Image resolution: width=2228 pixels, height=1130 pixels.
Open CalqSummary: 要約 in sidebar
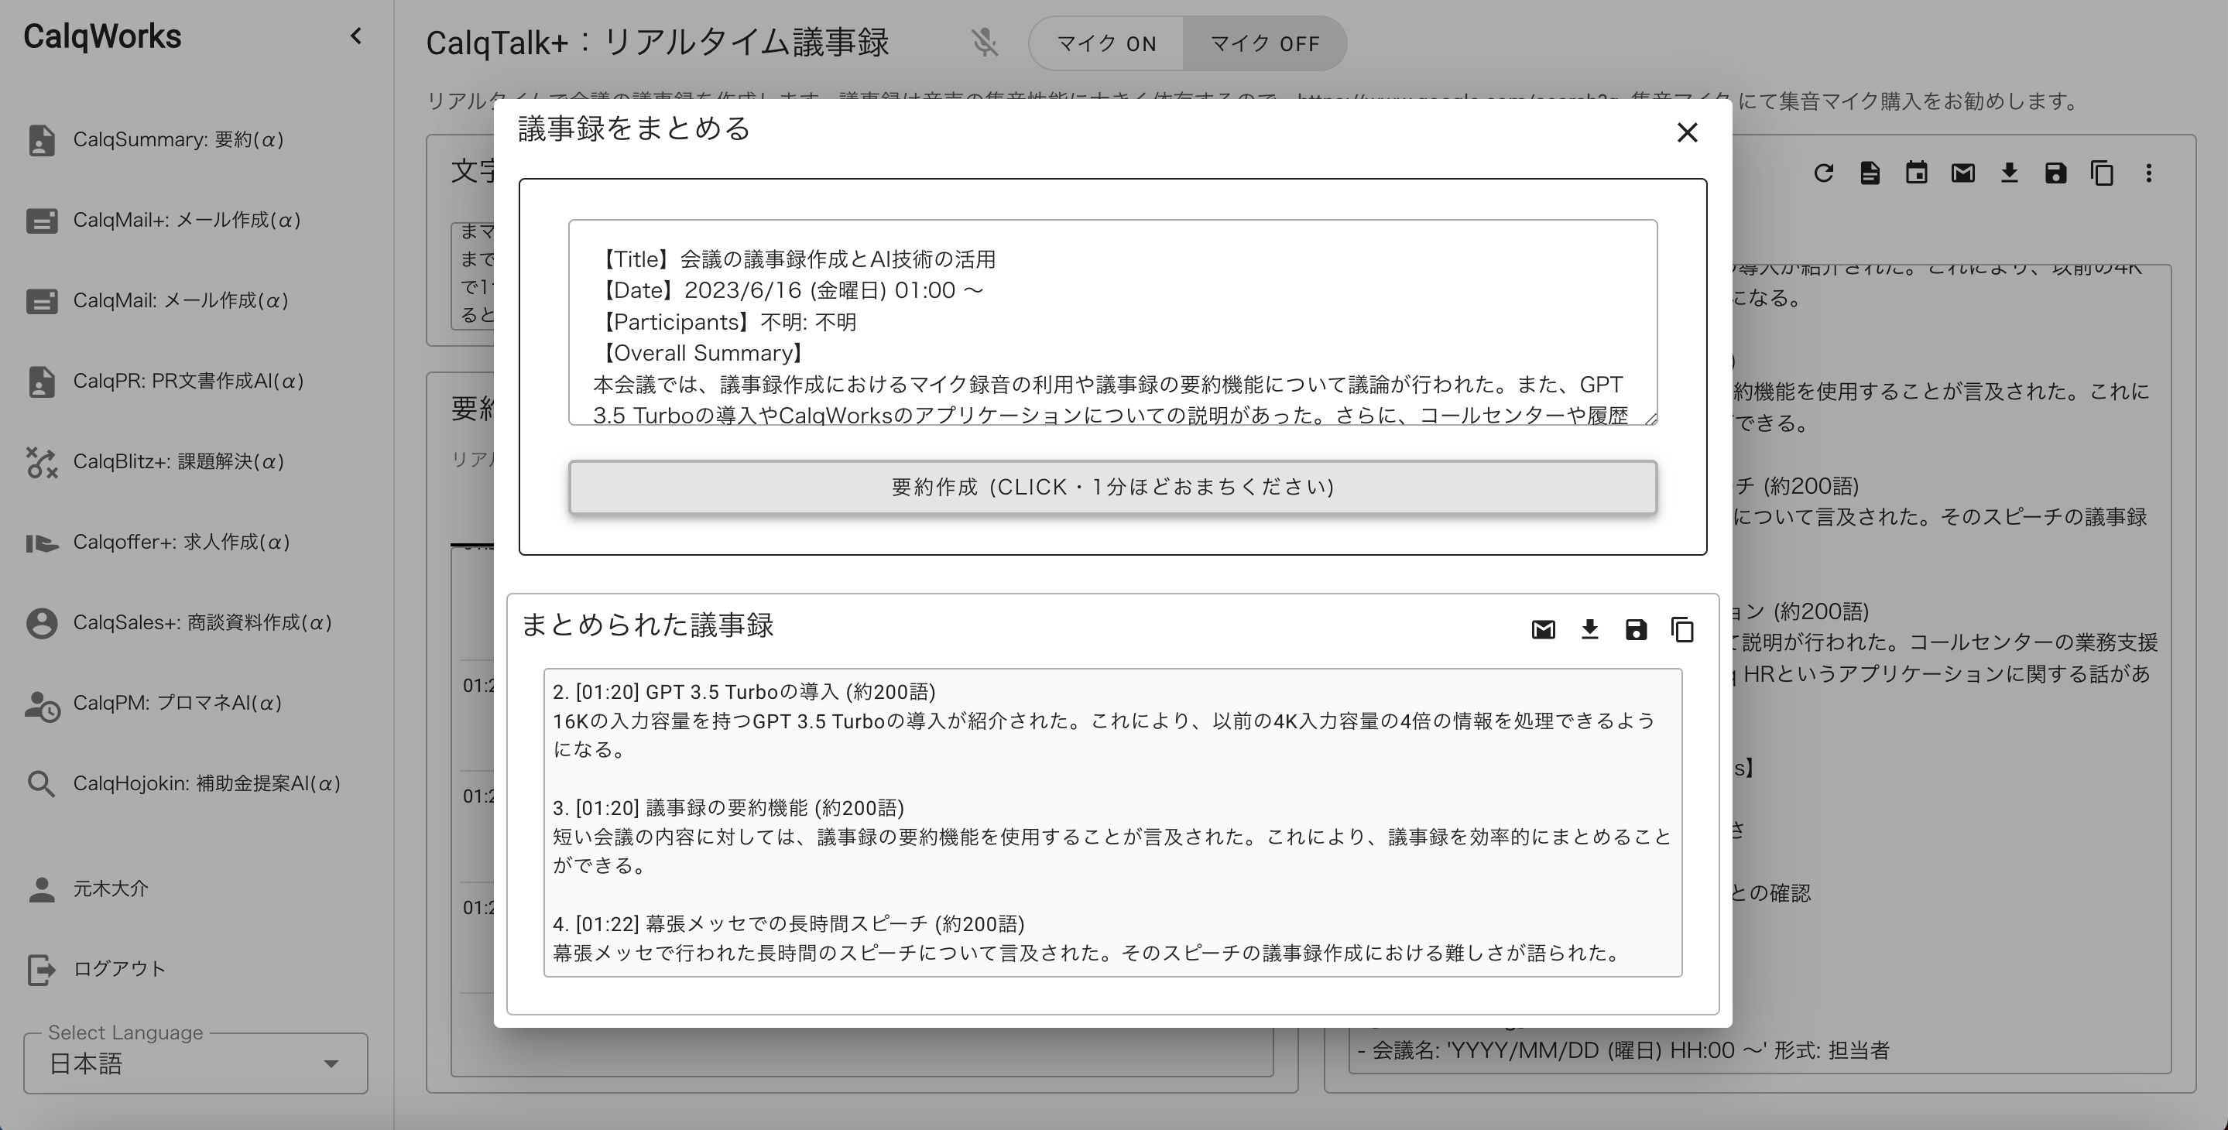pyautogui.click(x=178, y=140)
